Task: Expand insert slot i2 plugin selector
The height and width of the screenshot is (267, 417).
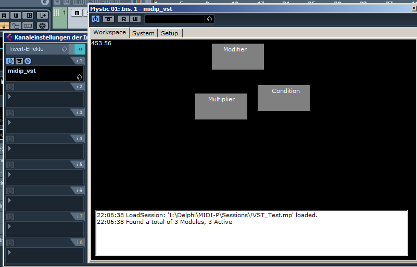Action: pos(9,96)
